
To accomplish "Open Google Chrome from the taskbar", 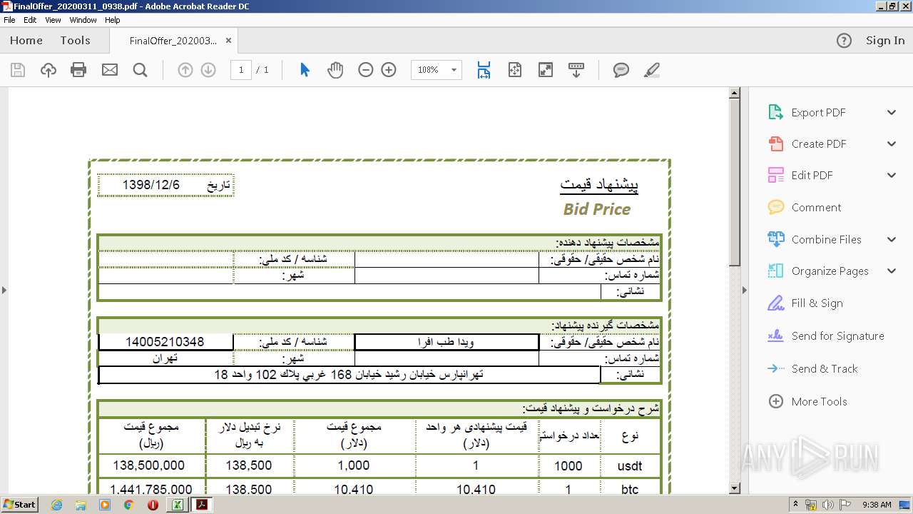I will 128,505.
